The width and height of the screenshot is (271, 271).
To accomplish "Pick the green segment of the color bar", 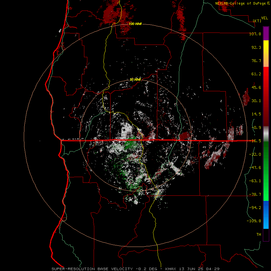I will tap(266, 171).
